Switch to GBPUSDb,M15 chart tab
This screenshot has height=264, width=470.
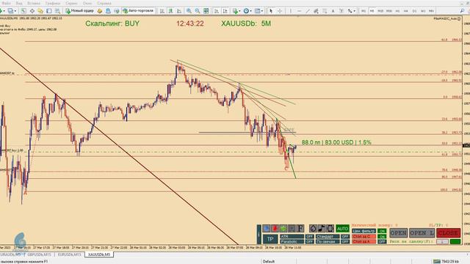39,254
